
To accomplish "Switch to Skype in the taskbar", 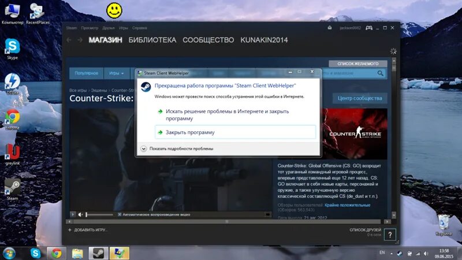I will tap(35, 253).
